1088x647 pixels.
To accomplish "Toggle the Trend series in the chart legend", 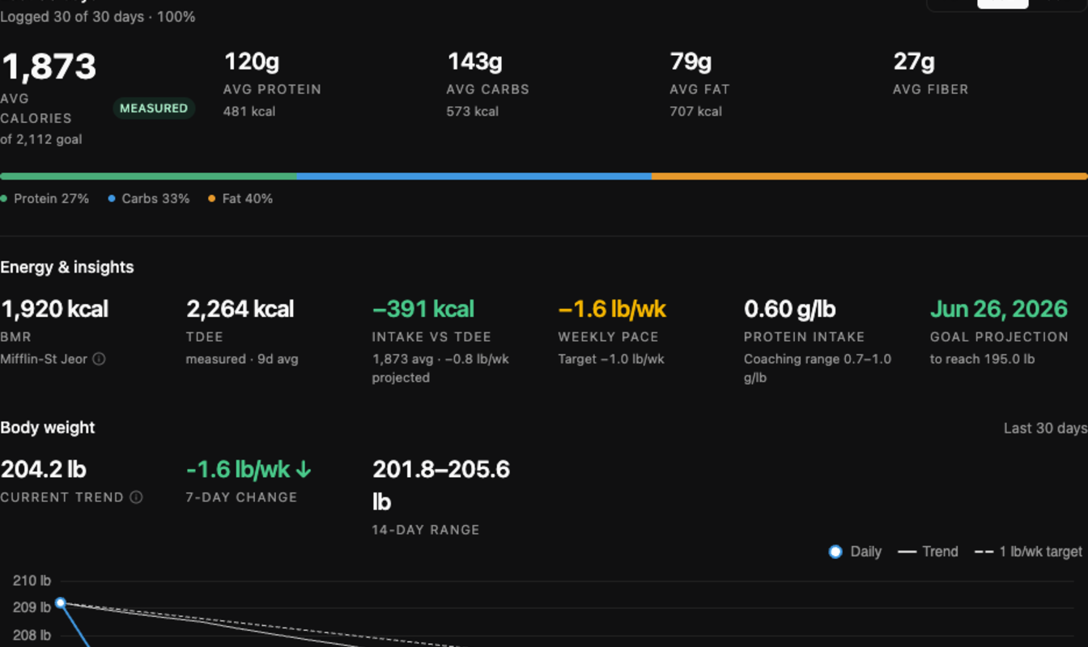I will click(x=929, y=552).
